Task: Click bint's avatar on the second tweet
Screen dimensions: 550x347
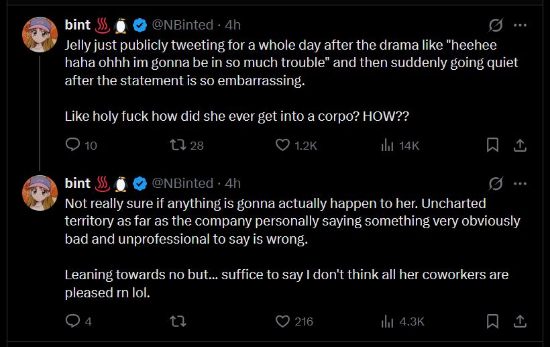Action: [40, 193]
